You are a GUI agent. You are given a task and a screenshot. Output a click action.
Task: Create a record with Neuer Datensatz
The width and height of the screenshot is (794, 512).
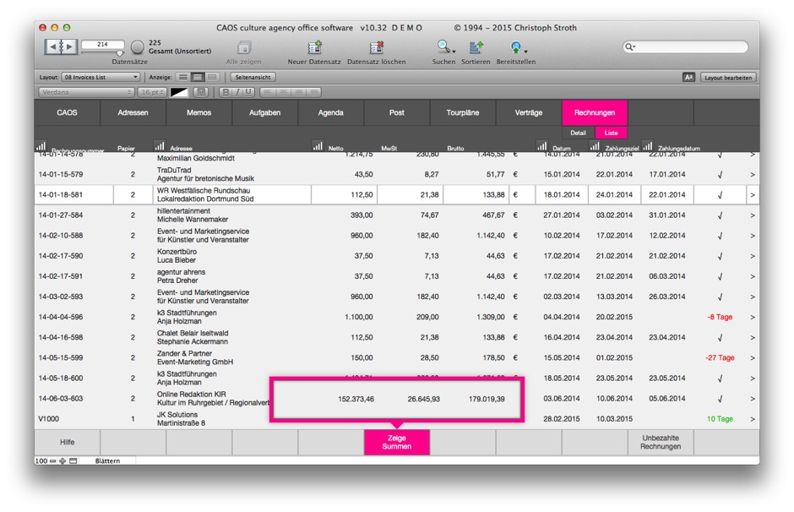tap(314, 47)
